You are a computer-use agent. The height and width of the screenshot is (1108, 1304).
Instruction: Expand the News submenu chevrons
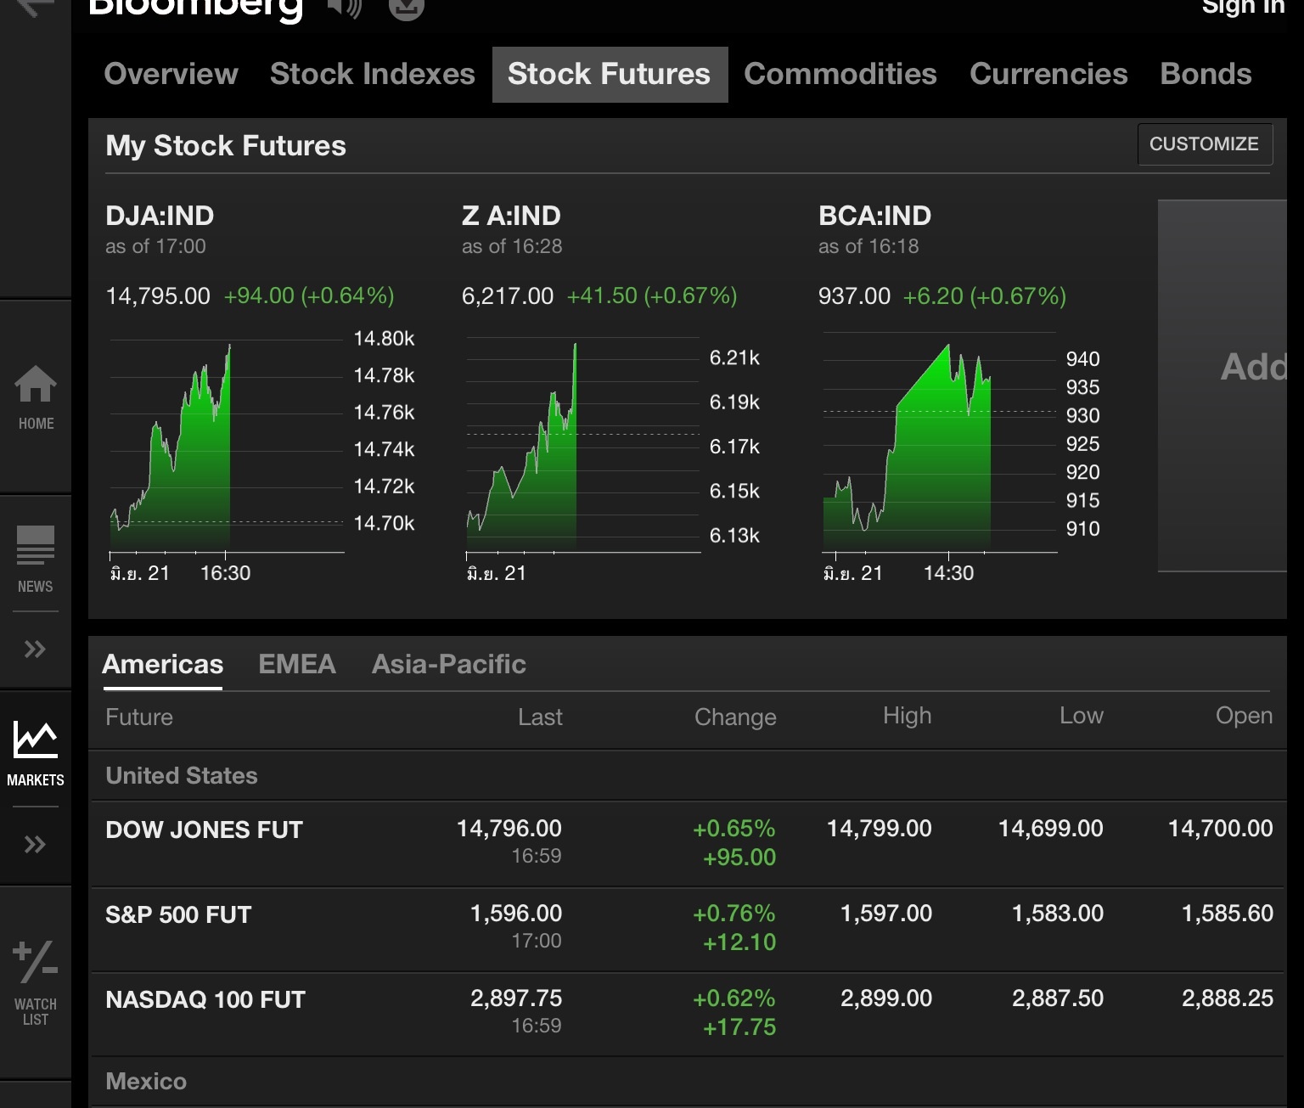35,650
